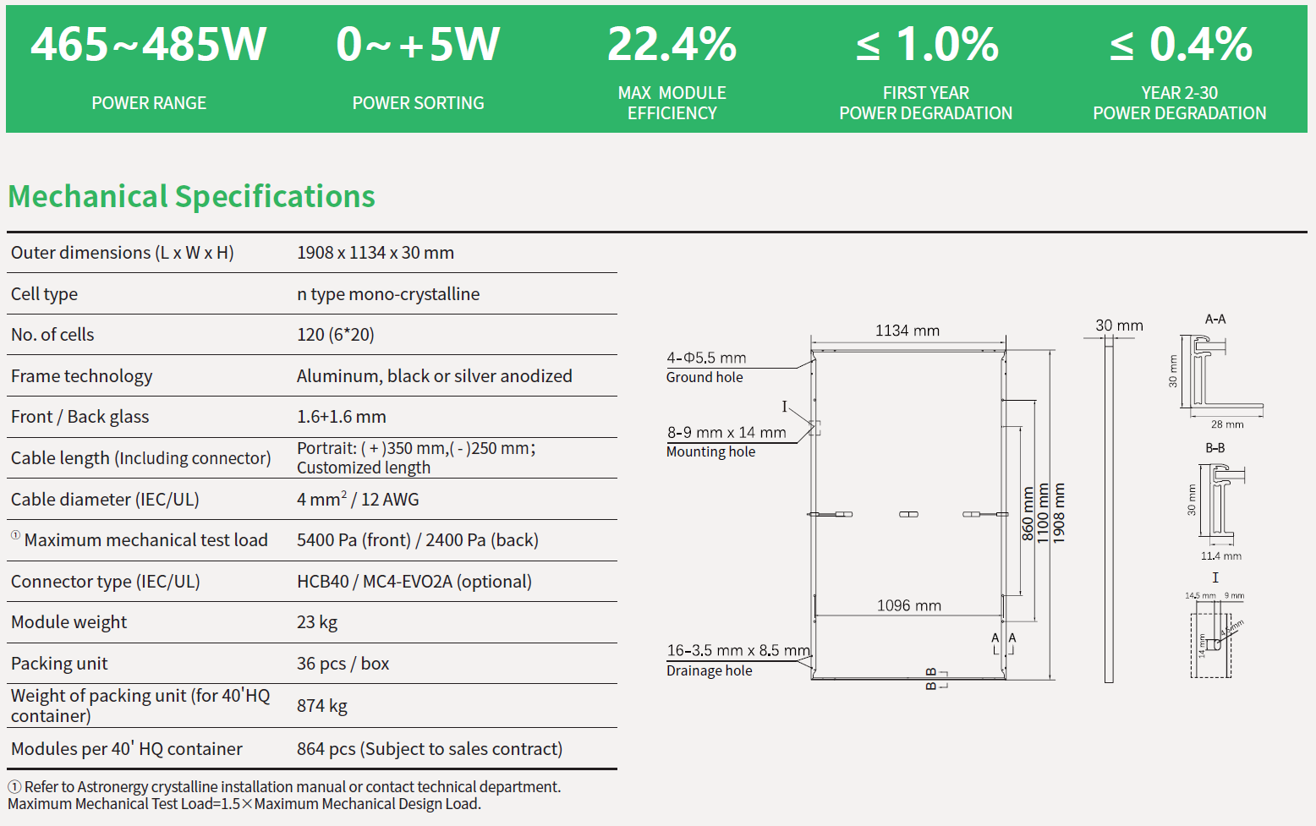Click the '1908 x 1134 x 30 mm' value
The width and height of the screenshot is (1316, 826).
376,253
